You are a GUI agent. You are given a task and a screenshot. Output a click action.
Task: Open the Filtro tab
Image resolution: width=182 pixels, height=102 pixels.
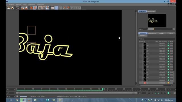click(x=171, y=33)
